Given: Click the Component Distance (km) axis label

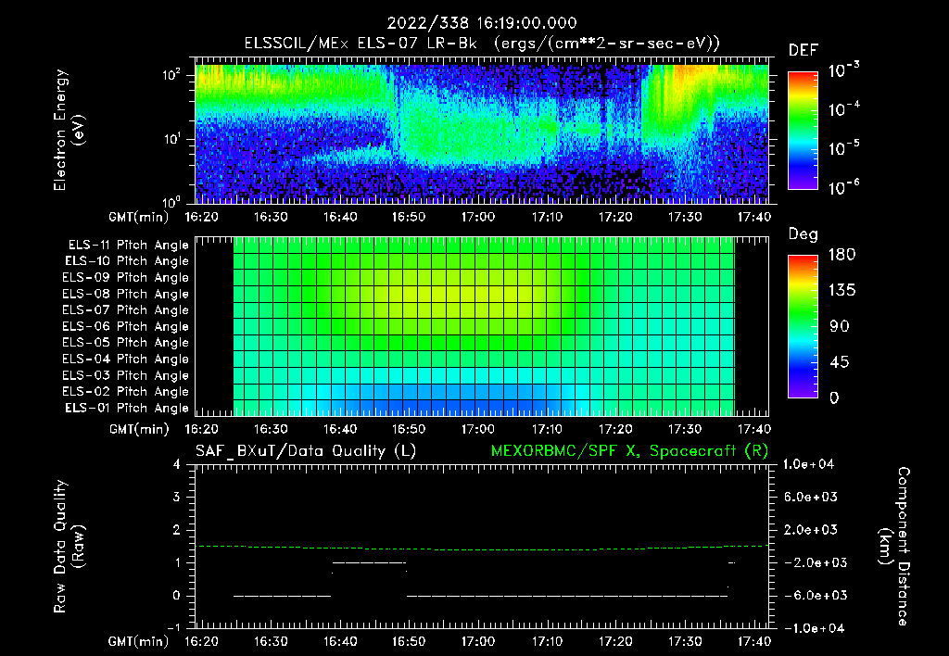Looking at the screenshot, I should [894, 547].
